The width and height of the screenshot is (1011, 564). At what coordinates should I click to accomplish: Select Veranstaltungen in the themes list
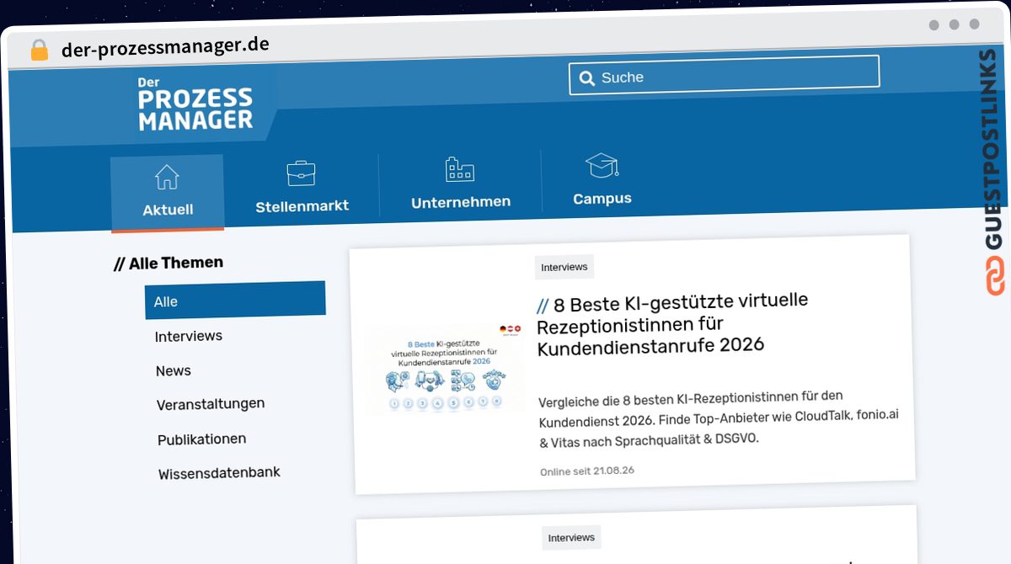[211, 404]
